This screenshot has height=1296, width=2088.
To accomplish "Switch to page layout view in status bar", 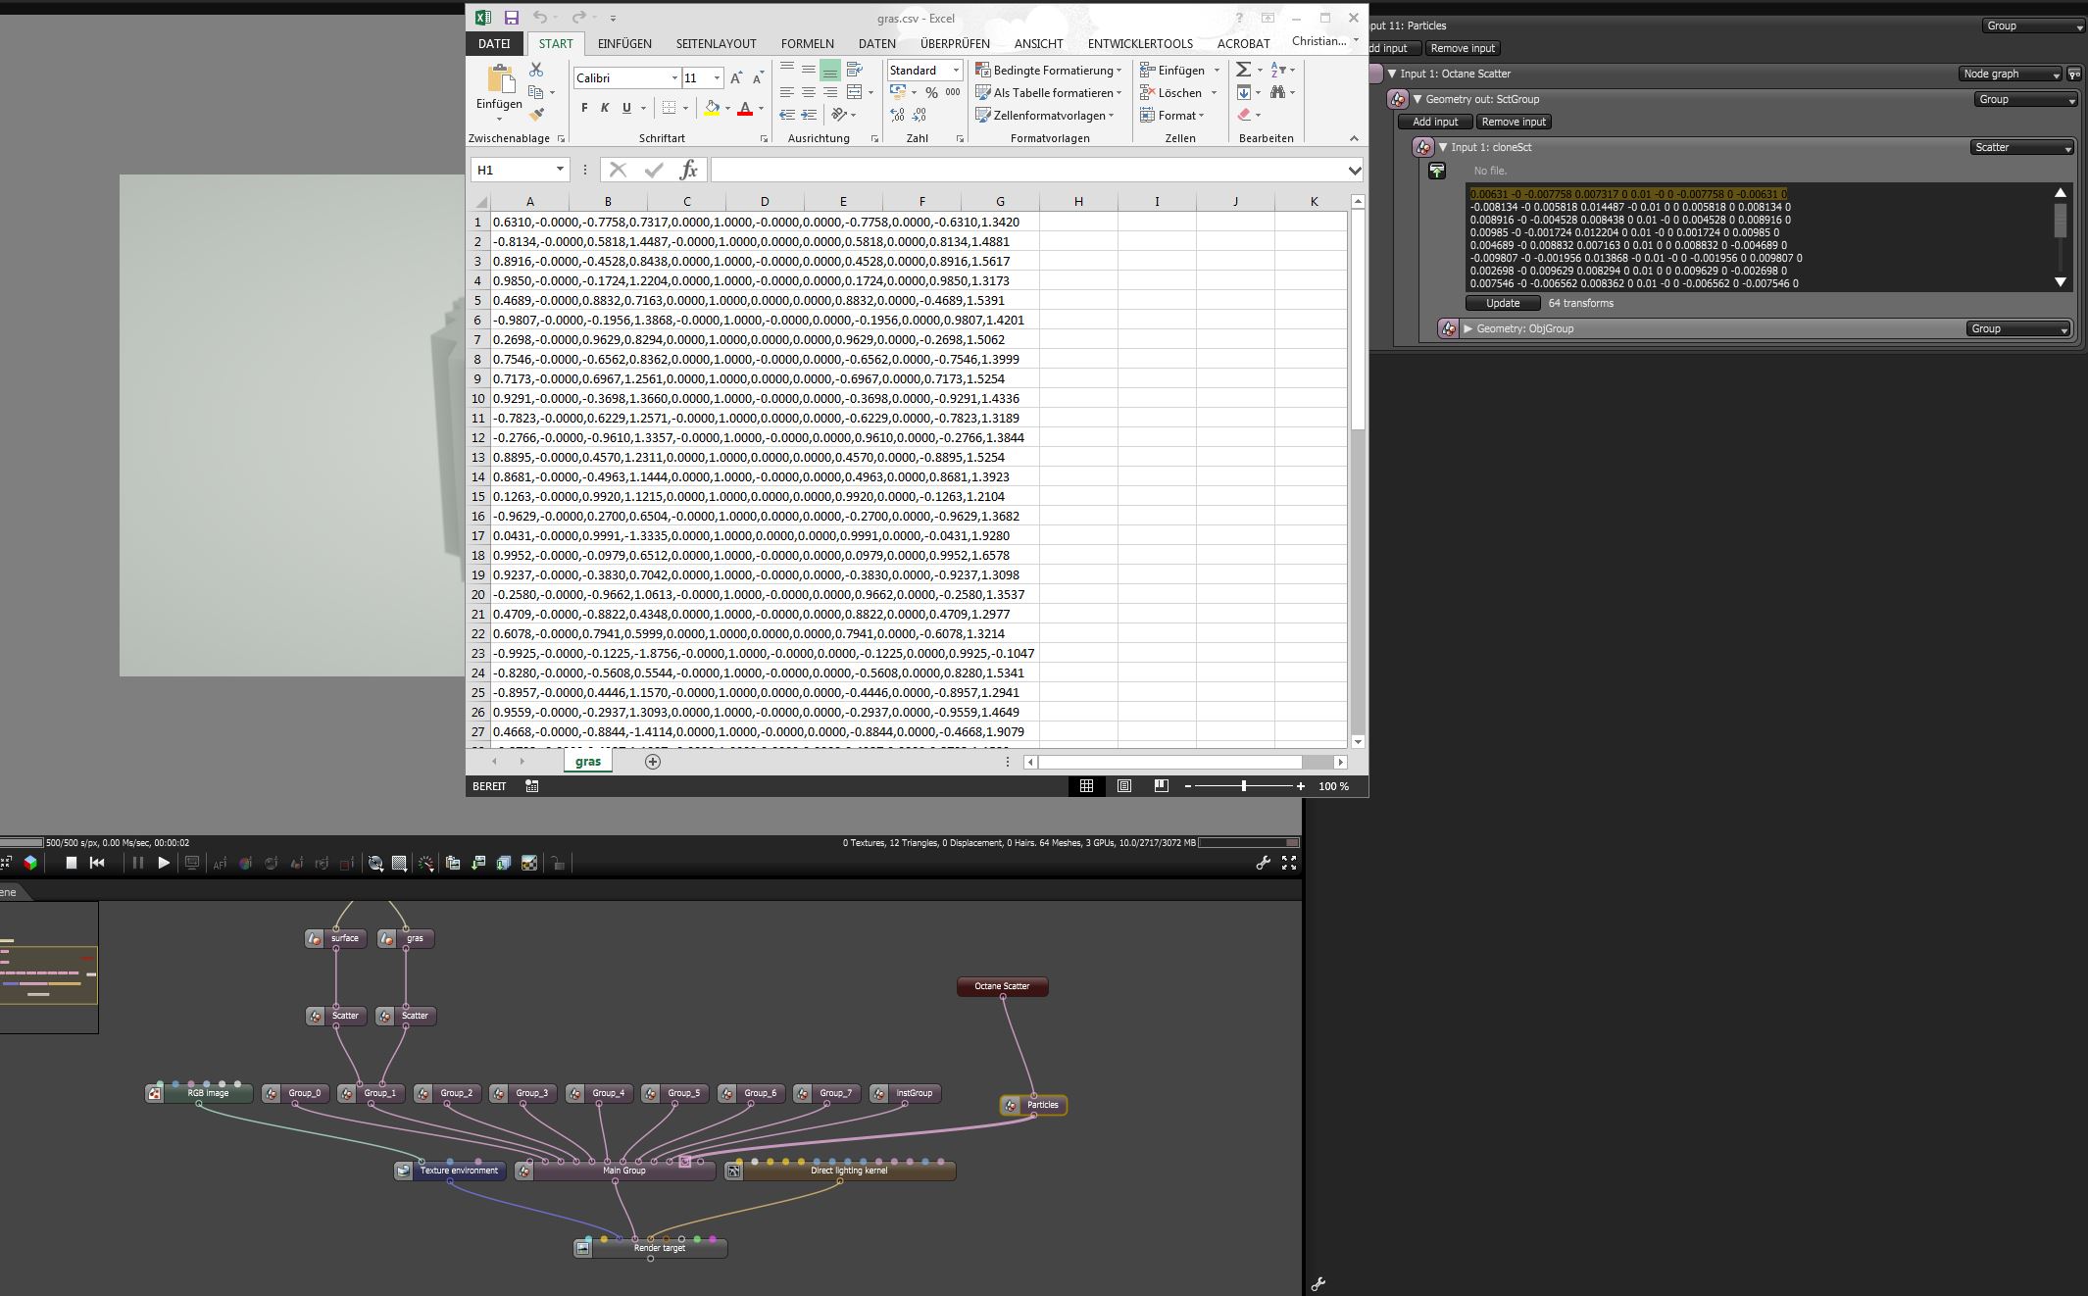I will coord(1123,786).
